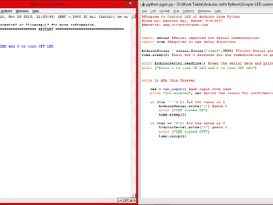
Task: Open Help menu in python pgm.py editor
Action: click(218, 11)
